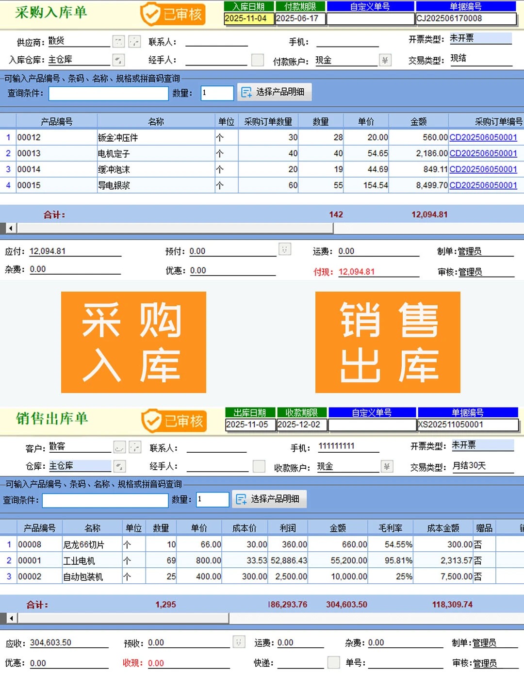Click the 金额 column header in purchase table
The image size is (524, 674).
pos(418,121)
